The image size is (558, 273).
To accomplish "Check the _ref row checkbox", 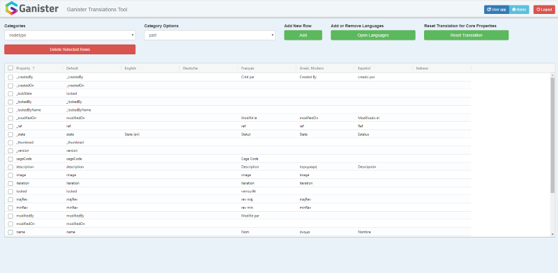I will (10, 126).
